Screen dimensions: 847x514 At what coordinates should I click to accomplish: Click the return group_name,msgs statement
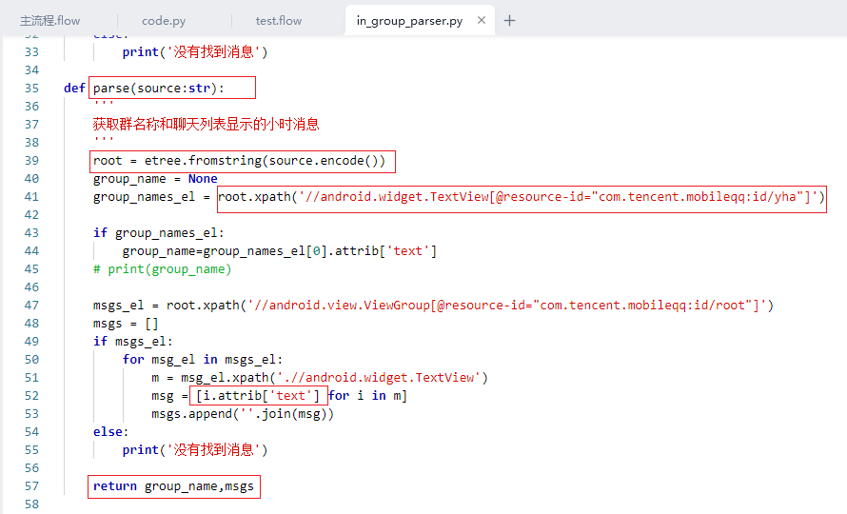point(174,486)
